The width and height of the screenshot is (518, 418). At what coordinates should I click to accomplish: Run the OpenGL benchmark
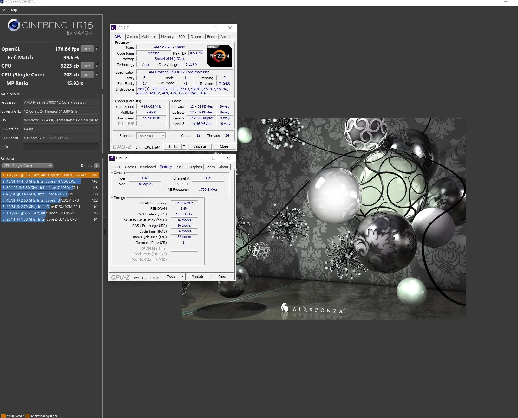pos(87,49)
